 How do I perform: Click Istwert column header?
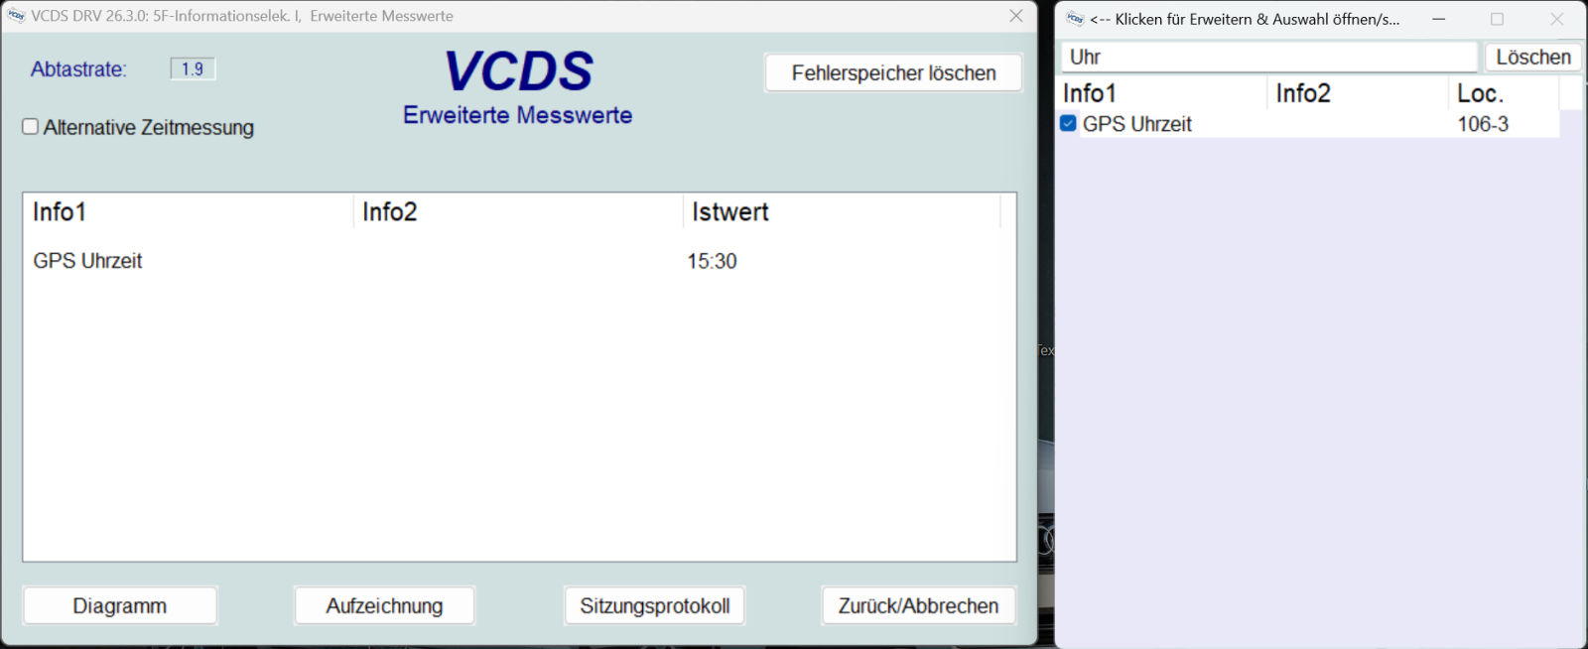click(x=842, y=211)
